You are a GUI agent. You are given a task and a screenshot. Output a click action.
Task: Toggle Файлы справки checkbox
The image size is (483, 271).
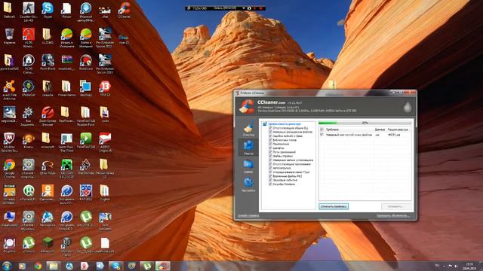[270, 156]
